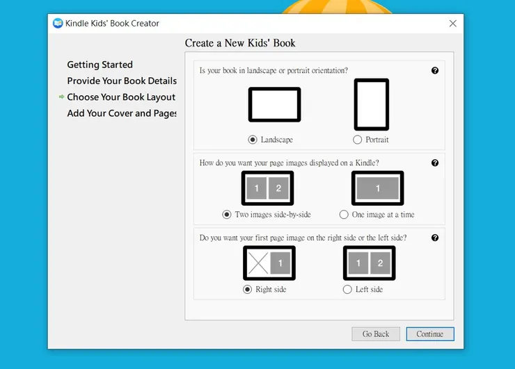Select the Portrait radio button

click(x=357, y=140)
